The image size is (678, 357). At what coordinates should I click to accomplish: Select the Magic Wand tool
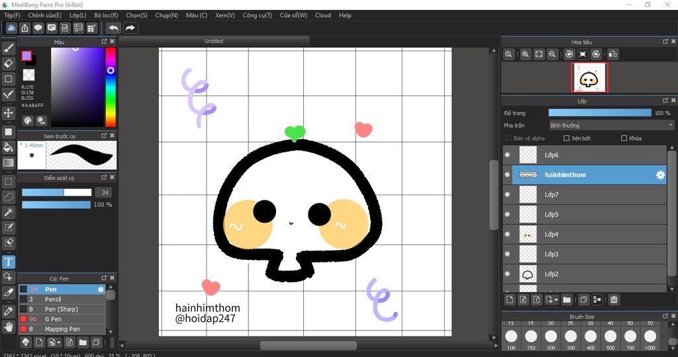(8, 212)
